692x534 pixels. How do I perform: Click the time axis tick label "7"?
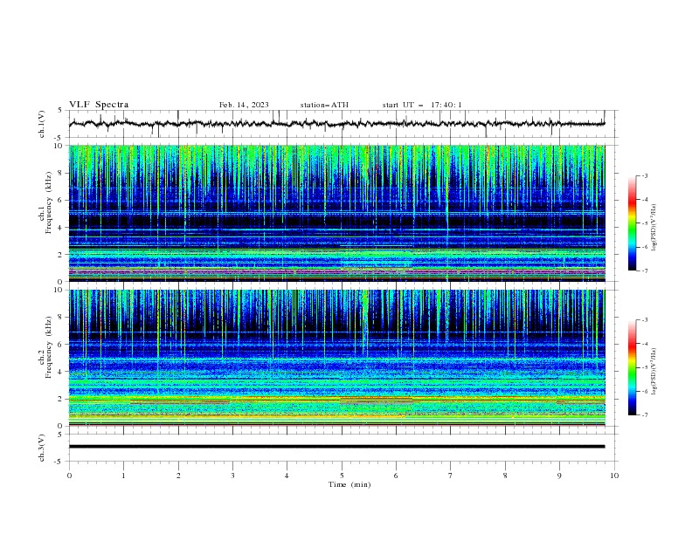[x=450, y=476]
